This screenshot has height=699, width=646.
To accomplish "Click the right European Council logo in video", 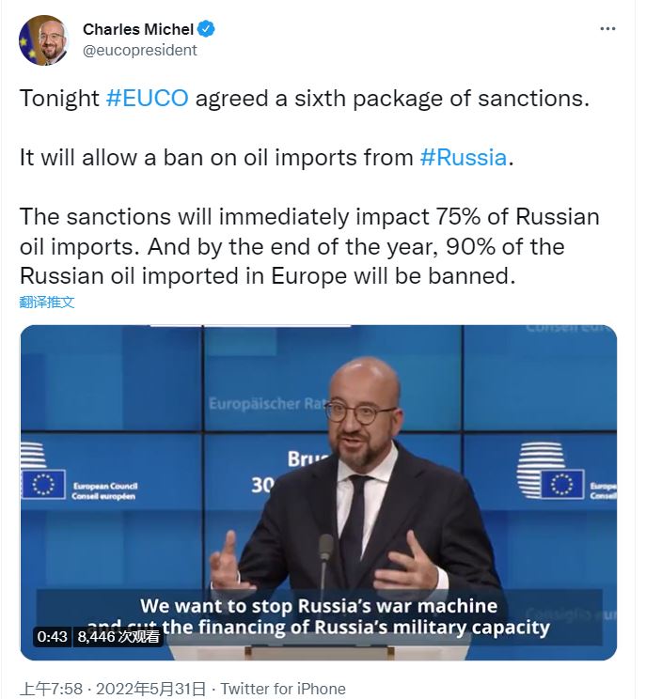I will pyautogui.click(x=563, y=483).
